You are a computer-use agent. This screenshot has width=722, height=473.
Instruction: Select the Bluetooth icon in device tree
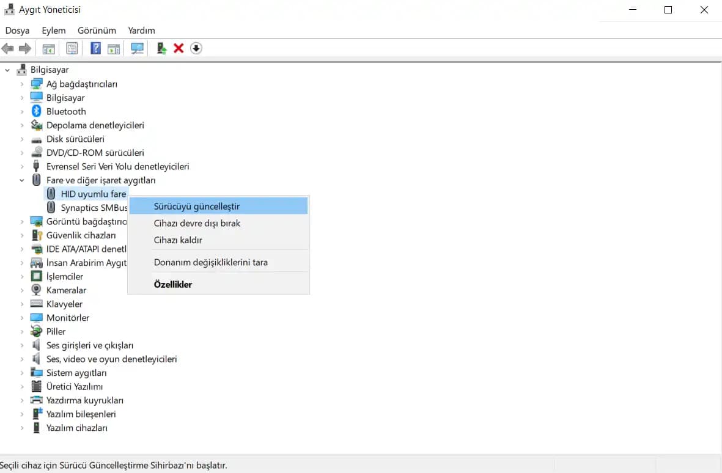coord(36,111)
